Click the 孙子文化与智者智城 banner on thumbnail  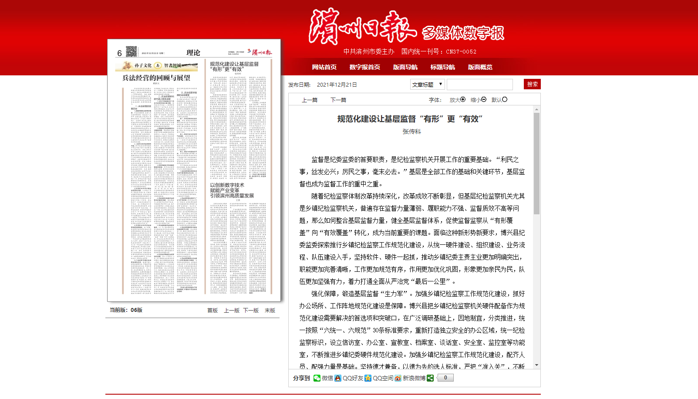click(156, 66)
